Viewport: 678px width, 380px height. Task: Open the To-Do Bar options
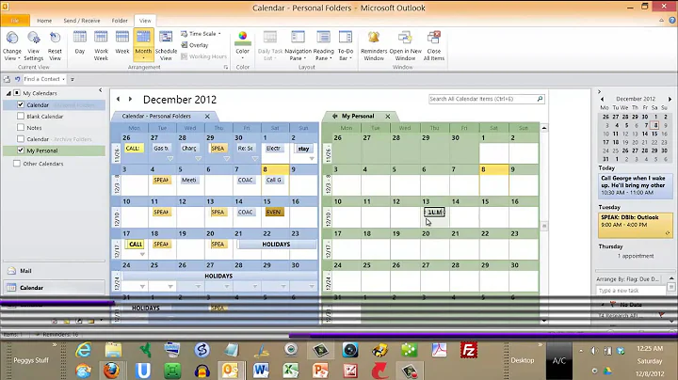(346, 46)
